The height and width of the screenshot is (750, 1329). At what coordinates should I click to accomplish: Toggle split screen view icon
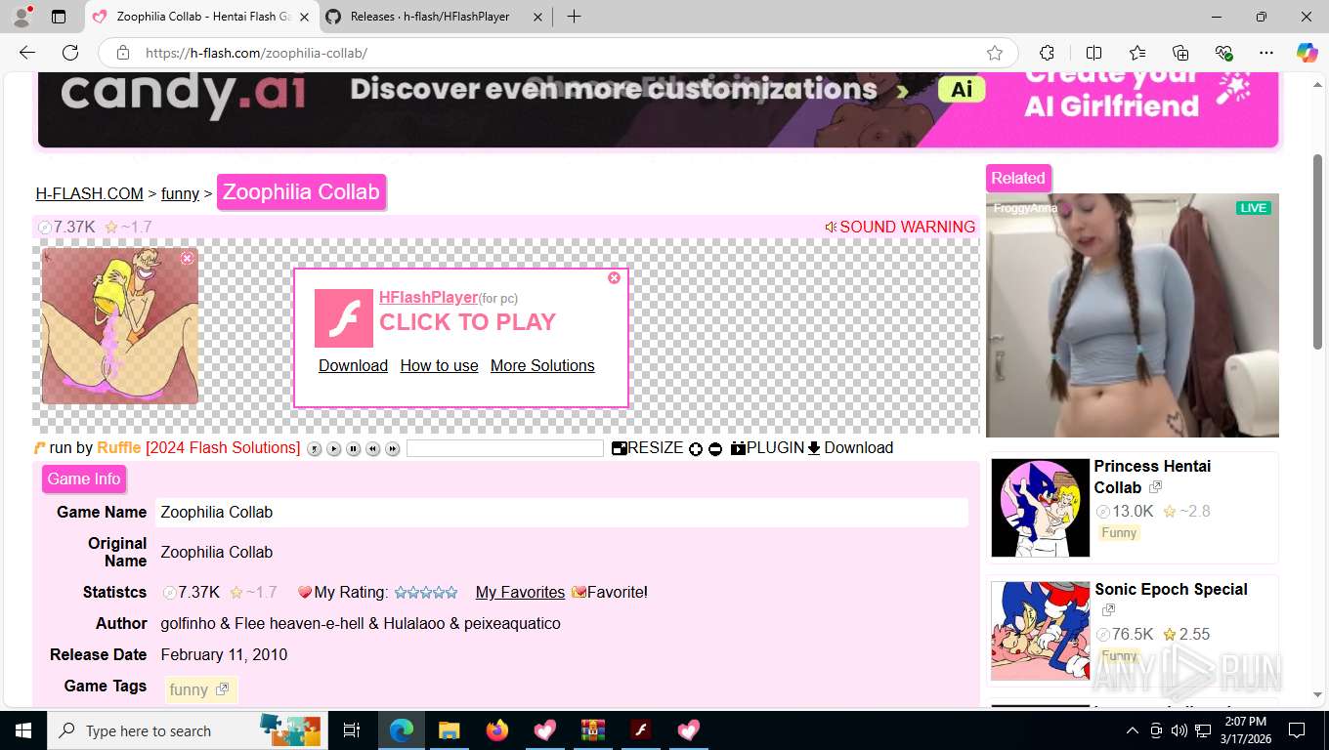(x=1093, y=53)
